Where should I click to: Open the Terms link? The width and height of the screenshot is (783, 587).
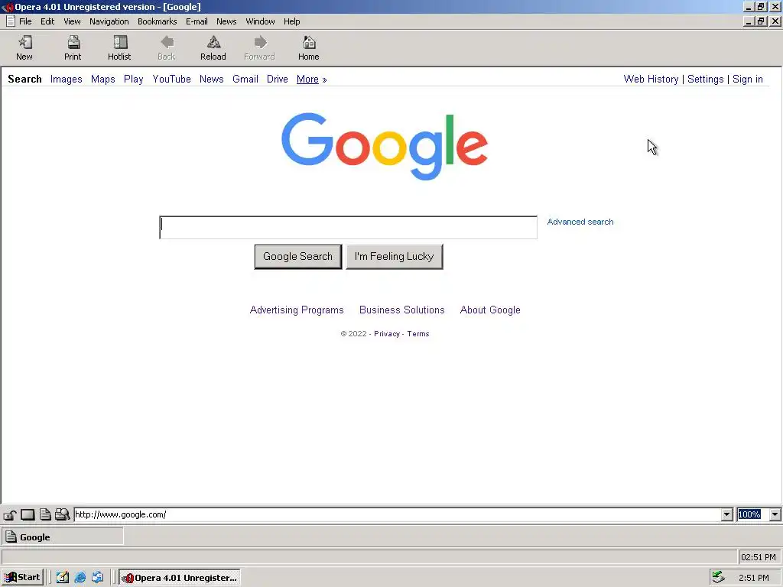(418, 334)
